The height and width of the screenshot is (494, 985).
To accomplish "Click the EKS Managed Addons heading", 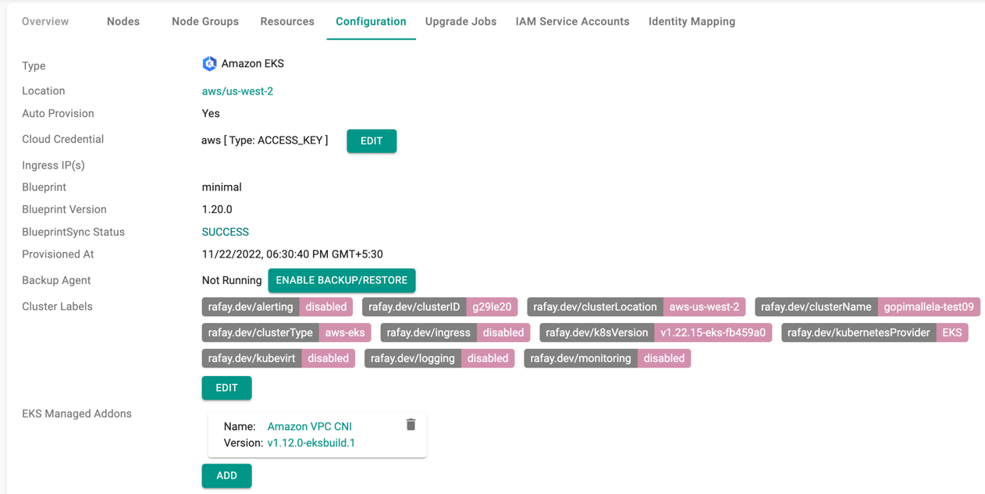I will (x=76, y=414).
